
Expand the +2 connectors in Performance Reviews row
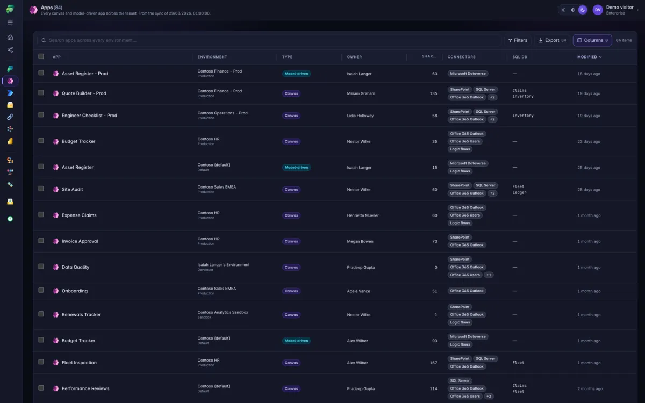488,397
